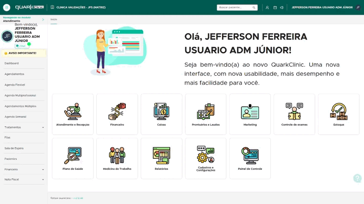This screenshot has width=364, height=204.
Task: Open the Medicina do Trabalho module
Action: (x=117, y=158)
